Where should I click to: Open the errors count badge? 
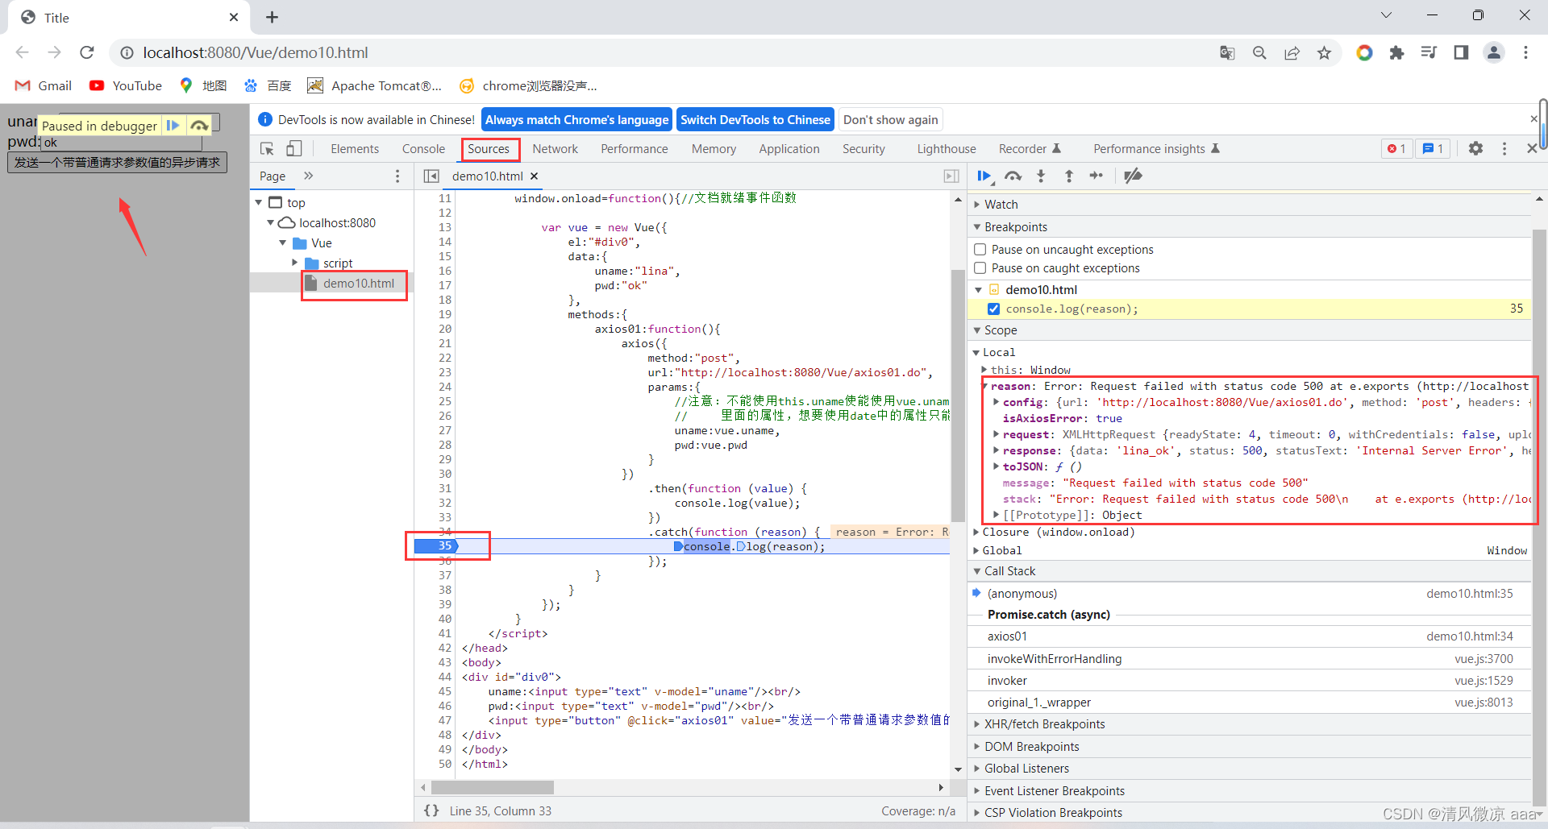click(x=1396, y=148)
